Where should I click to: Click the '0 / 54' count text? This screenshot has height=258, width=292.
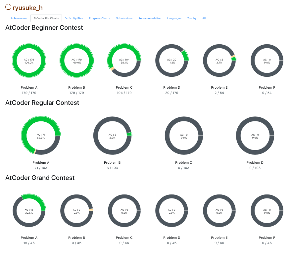tap(267, 93)
